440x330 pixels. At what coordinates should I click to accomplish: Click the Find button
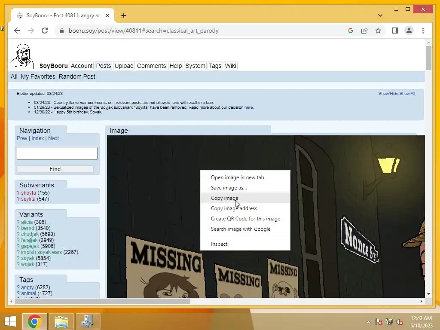(x=55, y=169)
